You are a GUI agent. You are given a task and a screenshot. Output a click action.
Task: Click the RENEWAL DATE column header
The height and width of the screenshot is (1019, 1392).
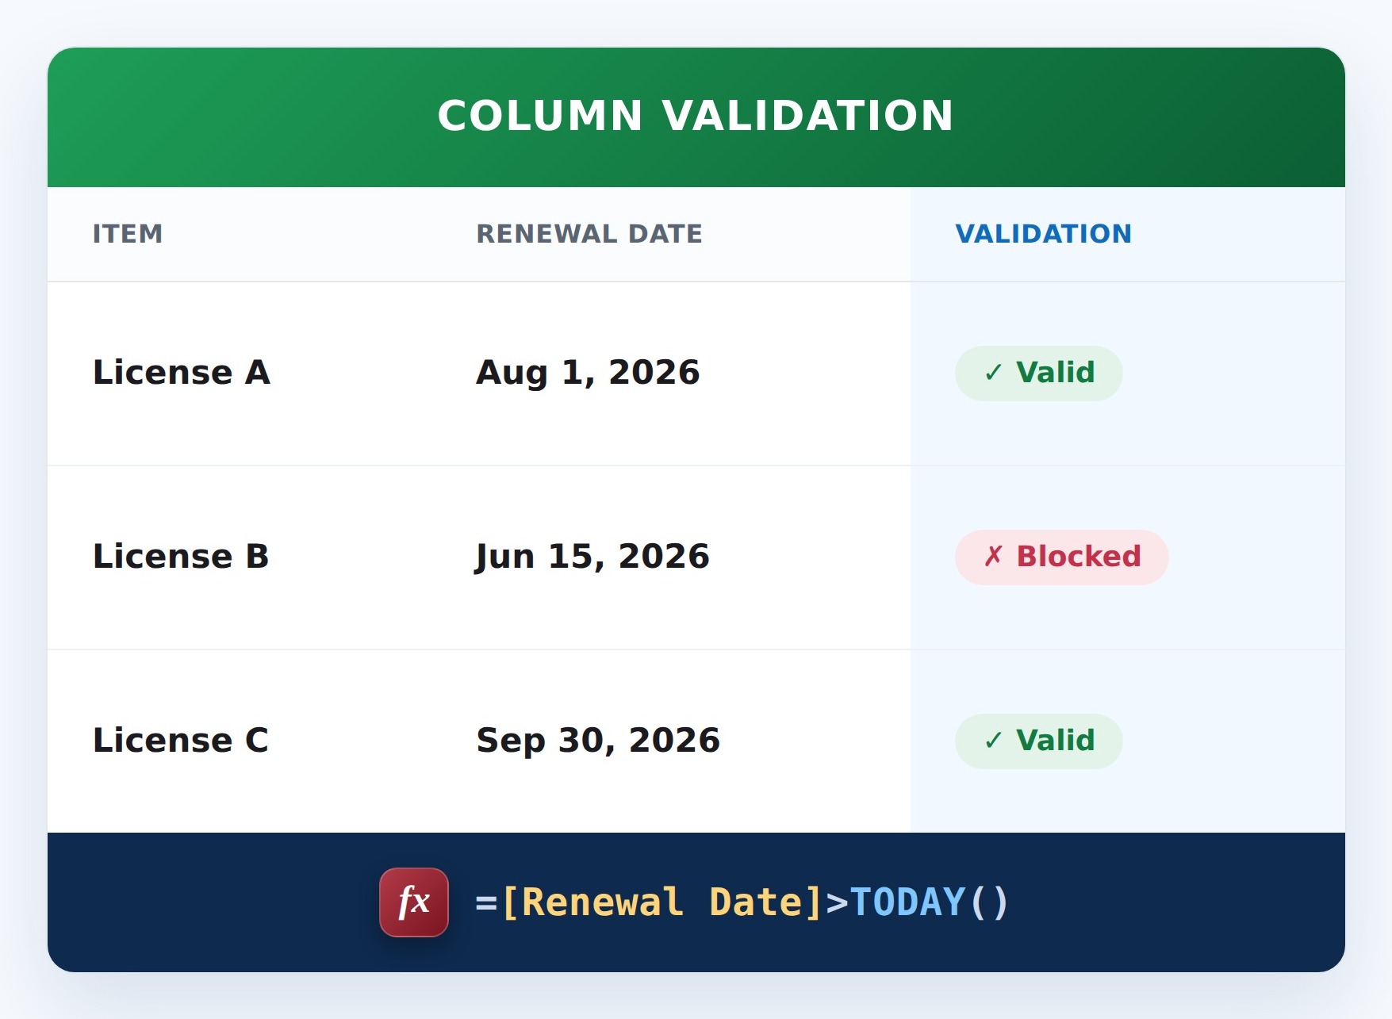tap(589, 234)
